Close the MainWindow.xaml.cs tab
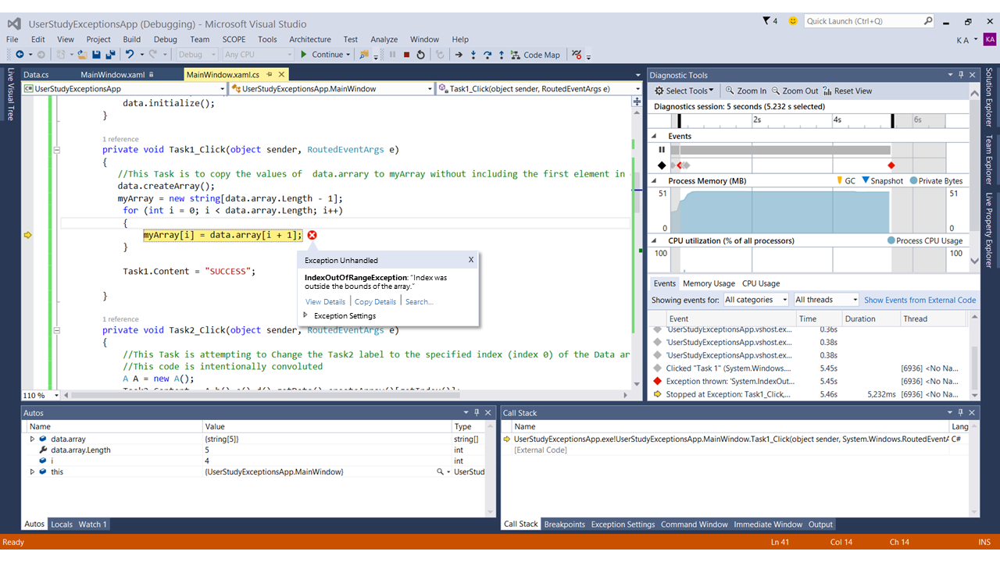This screenshot has height=562, width=1000. 280,75
